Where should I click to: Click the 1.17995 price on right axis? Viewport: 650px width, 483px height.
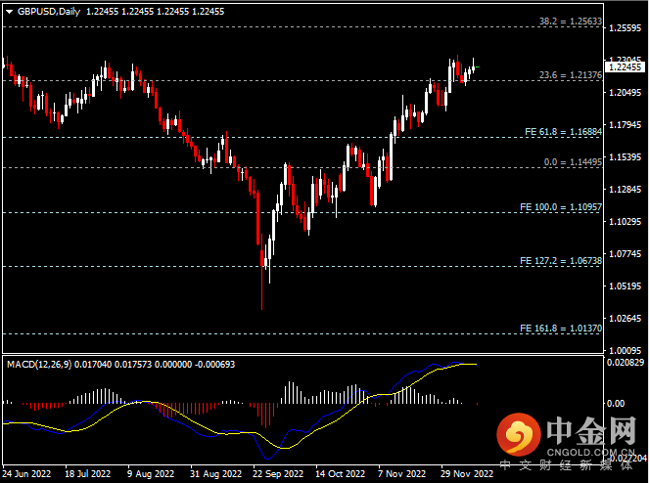[625, 124]
